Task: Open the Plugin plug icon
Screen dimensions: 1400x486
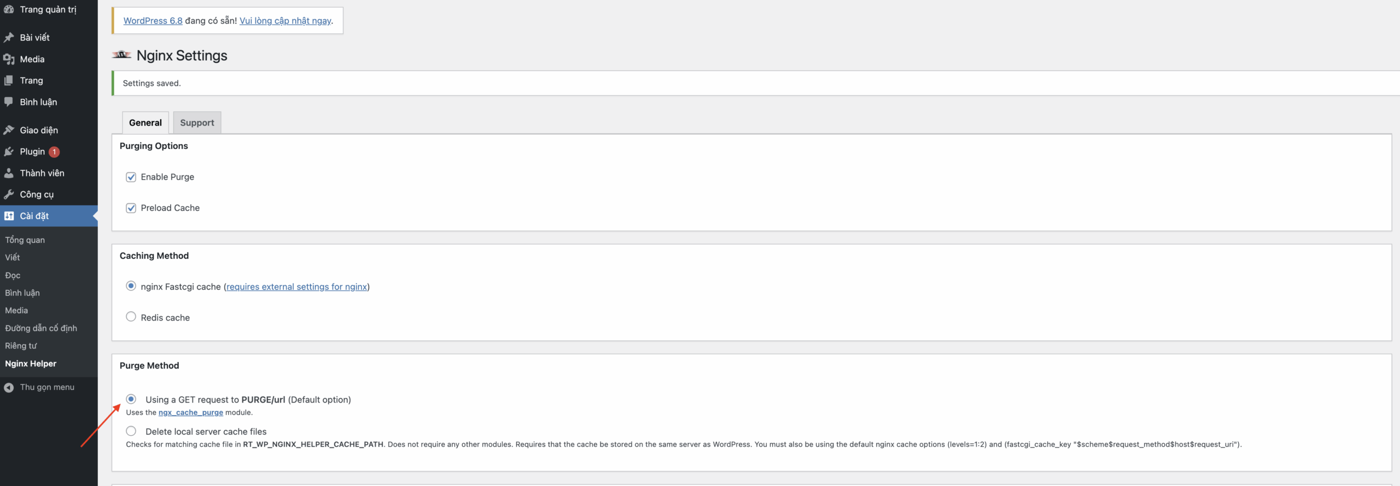Action: coord(9,151)
